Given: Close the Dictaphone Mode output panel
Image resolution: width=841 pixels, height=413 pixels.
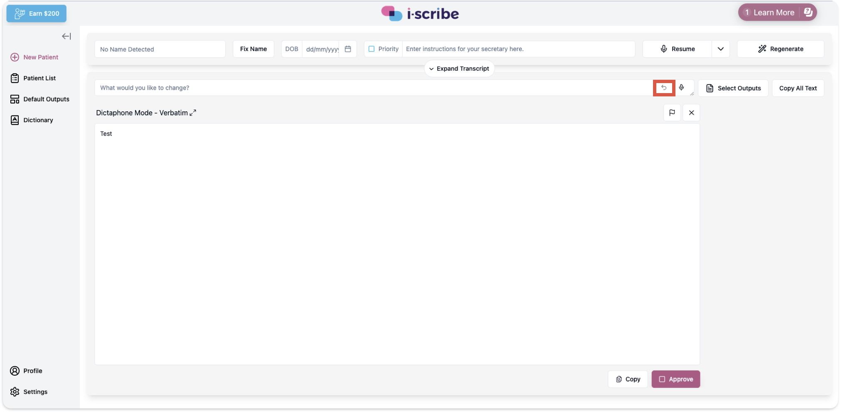Looking at the screenshot, I should pos(691,113).
